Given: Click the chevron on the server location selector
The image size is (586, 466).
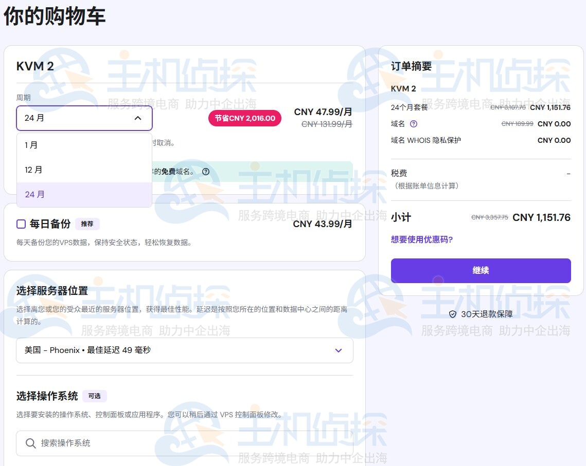Looking at the screenshot, I should pyautogui.click(x=338, y=350).
